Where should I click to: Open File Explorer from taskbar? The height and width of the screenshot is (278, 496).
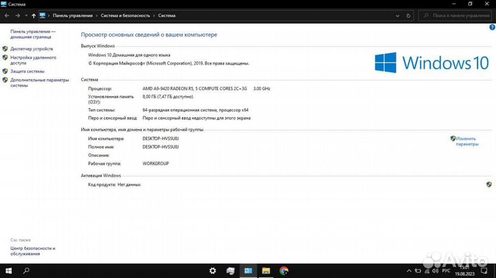(266, 270)
